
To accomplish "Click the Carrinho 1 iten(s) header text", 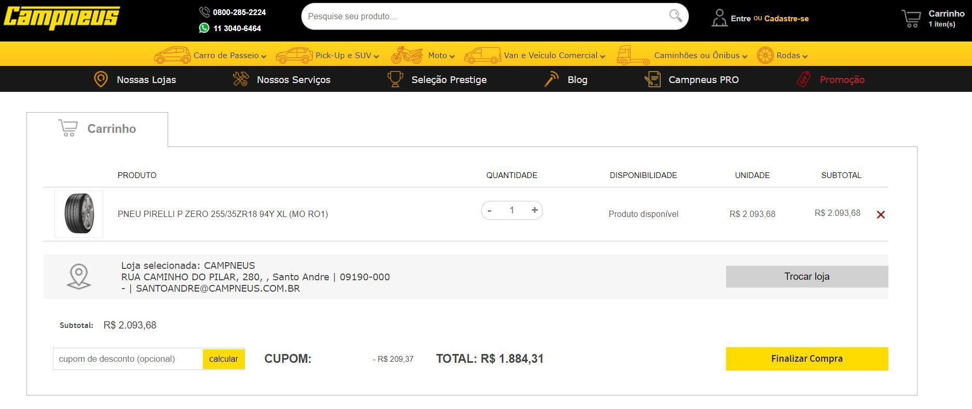I will [x=947, y=18].
